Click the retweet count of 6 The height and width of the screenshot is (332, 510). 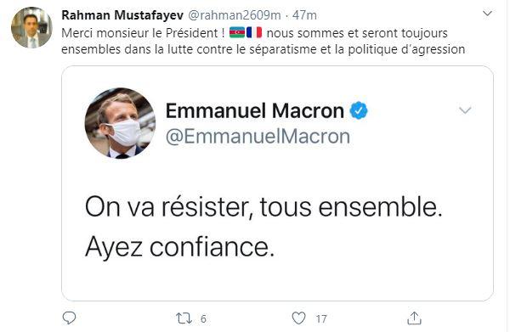click(203, 319)
